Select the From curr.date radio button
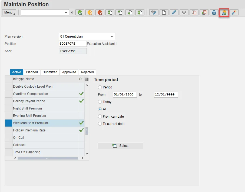245x192 pixels. click(100, 116)
